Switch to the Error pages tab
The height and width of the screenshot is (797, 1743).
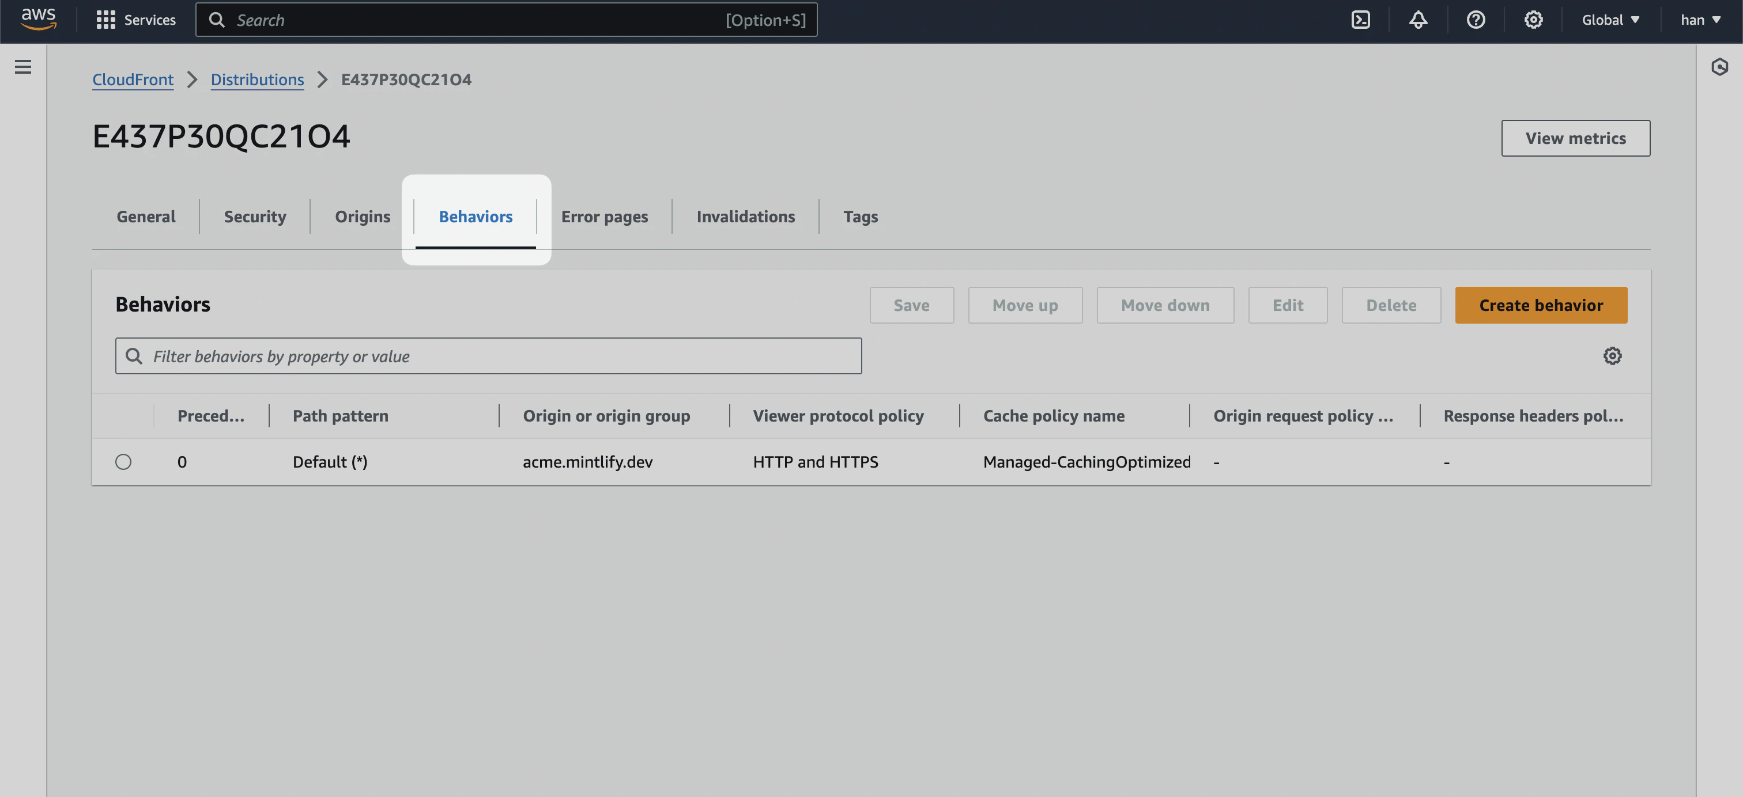pyautogui.click(x=604, y=217)
